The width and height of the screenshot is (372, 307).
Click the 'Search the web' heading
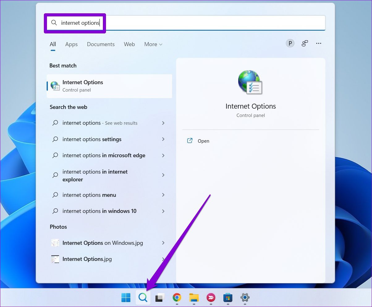[x=69, y=107]
